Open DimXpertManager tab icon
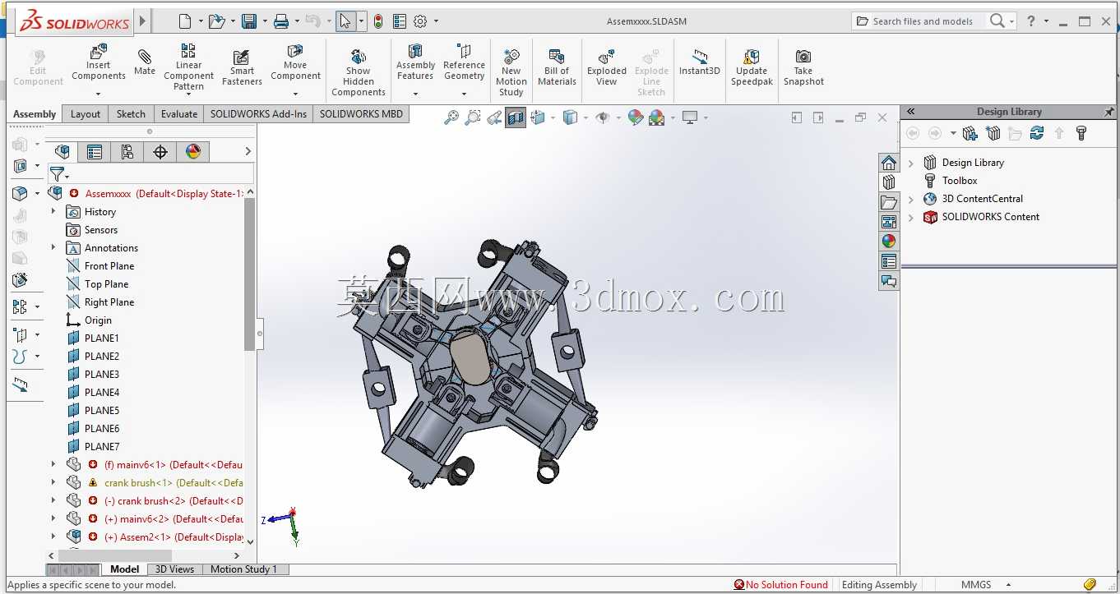Viewport: 1120px width, 594px height. coord(160,151)
